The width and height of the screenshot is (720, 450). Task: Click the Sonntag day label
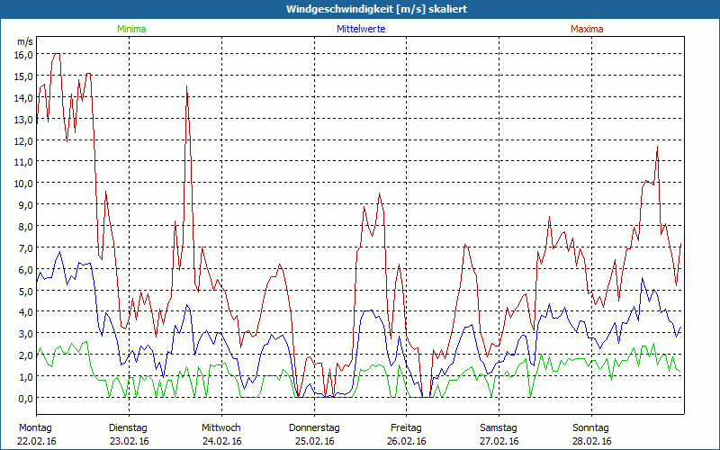tap(590, 427)
